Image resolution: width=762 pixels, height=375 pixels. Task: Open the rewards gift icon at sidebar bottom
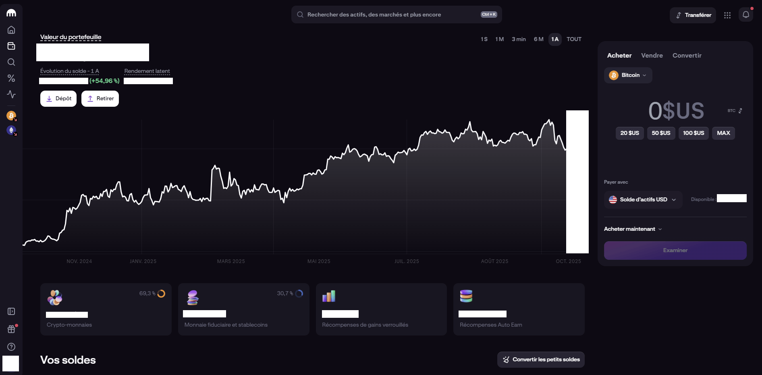click(x=11, y=329)
